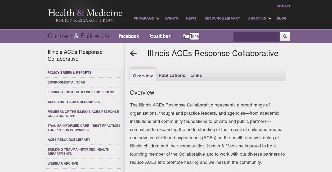Click the back arrow beside the page title

click(x=133, y=53)
